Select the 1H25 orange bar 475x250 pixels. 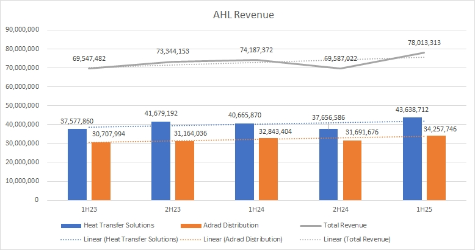pyautogui.click(x=437, y=167)
